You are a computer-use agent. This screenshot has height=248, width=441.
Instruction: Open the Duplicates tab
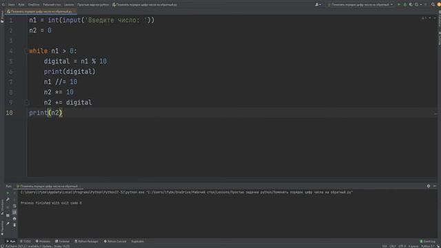click(138, 241)
